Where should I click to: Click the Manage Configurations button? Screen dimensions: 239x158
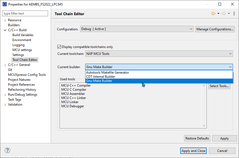[x=215, y=29]
